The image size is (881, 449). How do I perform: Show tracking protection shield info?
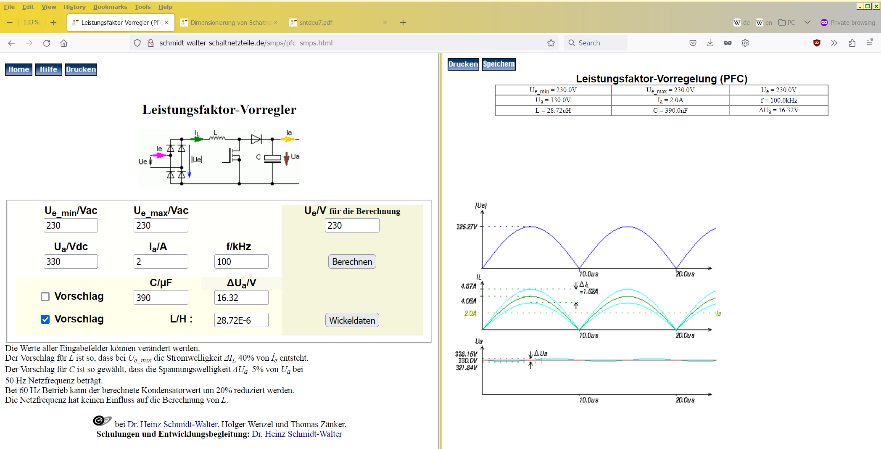point(137,43)
